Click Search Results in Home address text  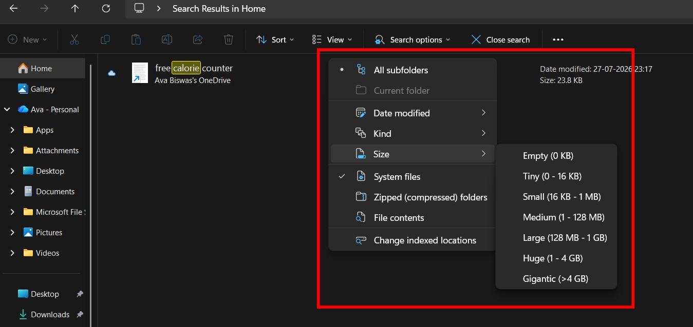(219, 9)
